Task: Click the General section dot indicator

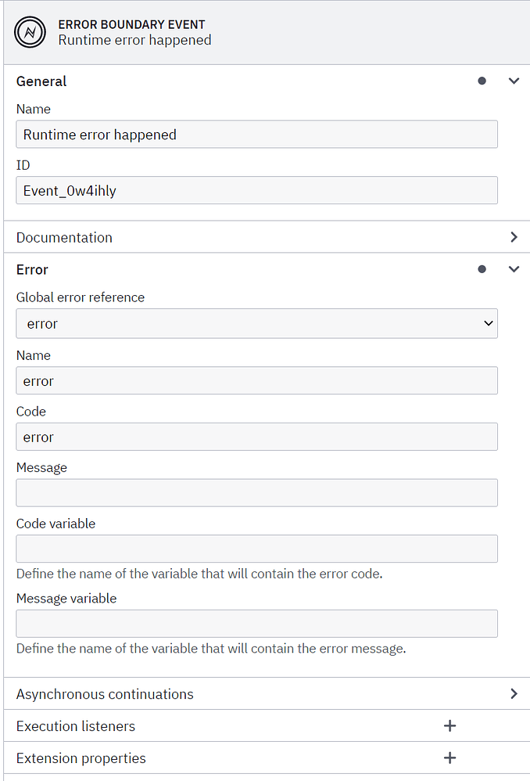Action: 482,81
